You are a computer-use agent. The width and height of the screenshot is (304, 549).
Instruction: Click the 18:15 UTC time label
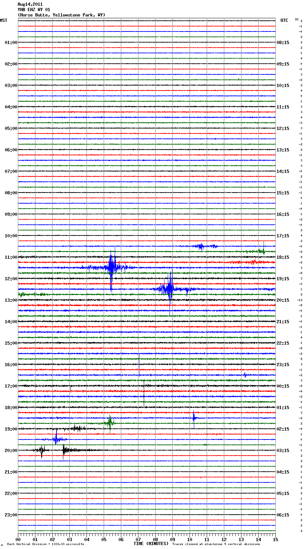click(x=283, y=257)
